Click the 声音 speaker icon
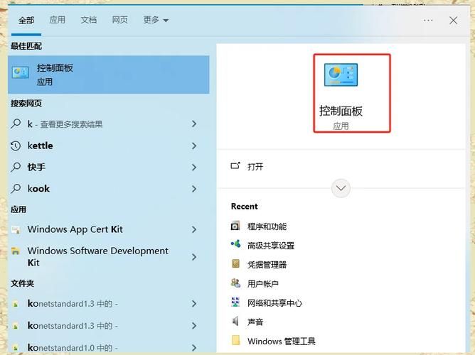Viewport: 475px width, 355px height. [x=235, y=321]
